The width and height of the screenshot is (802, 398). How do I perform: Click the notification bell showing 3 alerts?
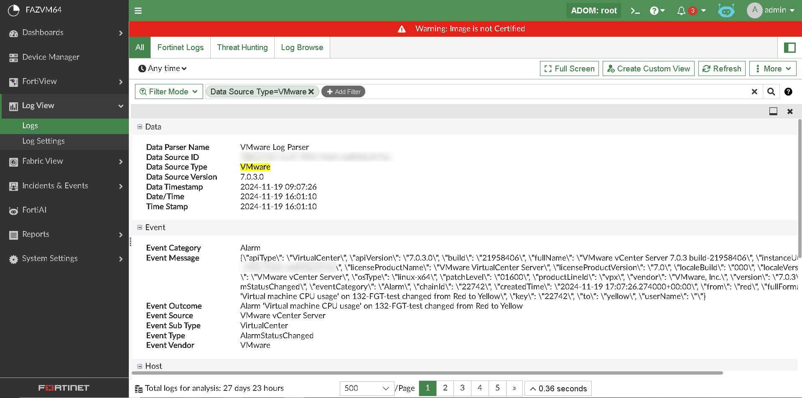pos(681,10)
